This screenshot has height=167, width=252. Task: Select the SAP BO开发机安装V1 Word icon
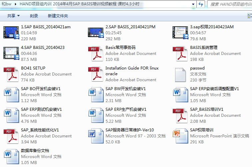pyautogui.click(x=11, y=95)
